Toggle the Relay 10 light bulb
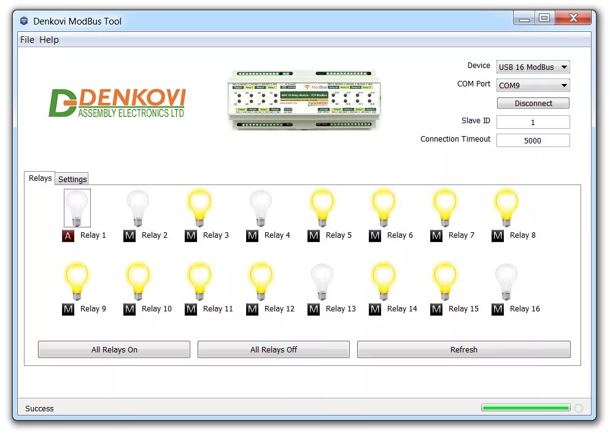The width and height of the screenshot is (610, 445). [x=138, y=281]
